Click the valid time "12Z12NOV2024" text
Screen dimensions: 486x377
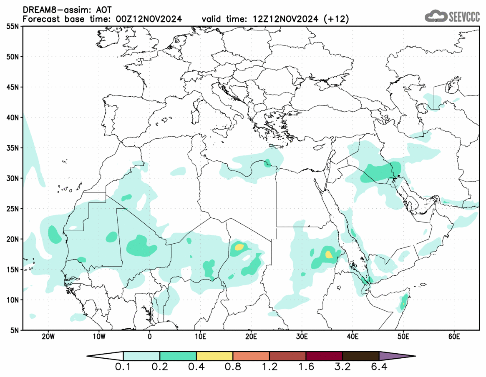click(285, 19)
